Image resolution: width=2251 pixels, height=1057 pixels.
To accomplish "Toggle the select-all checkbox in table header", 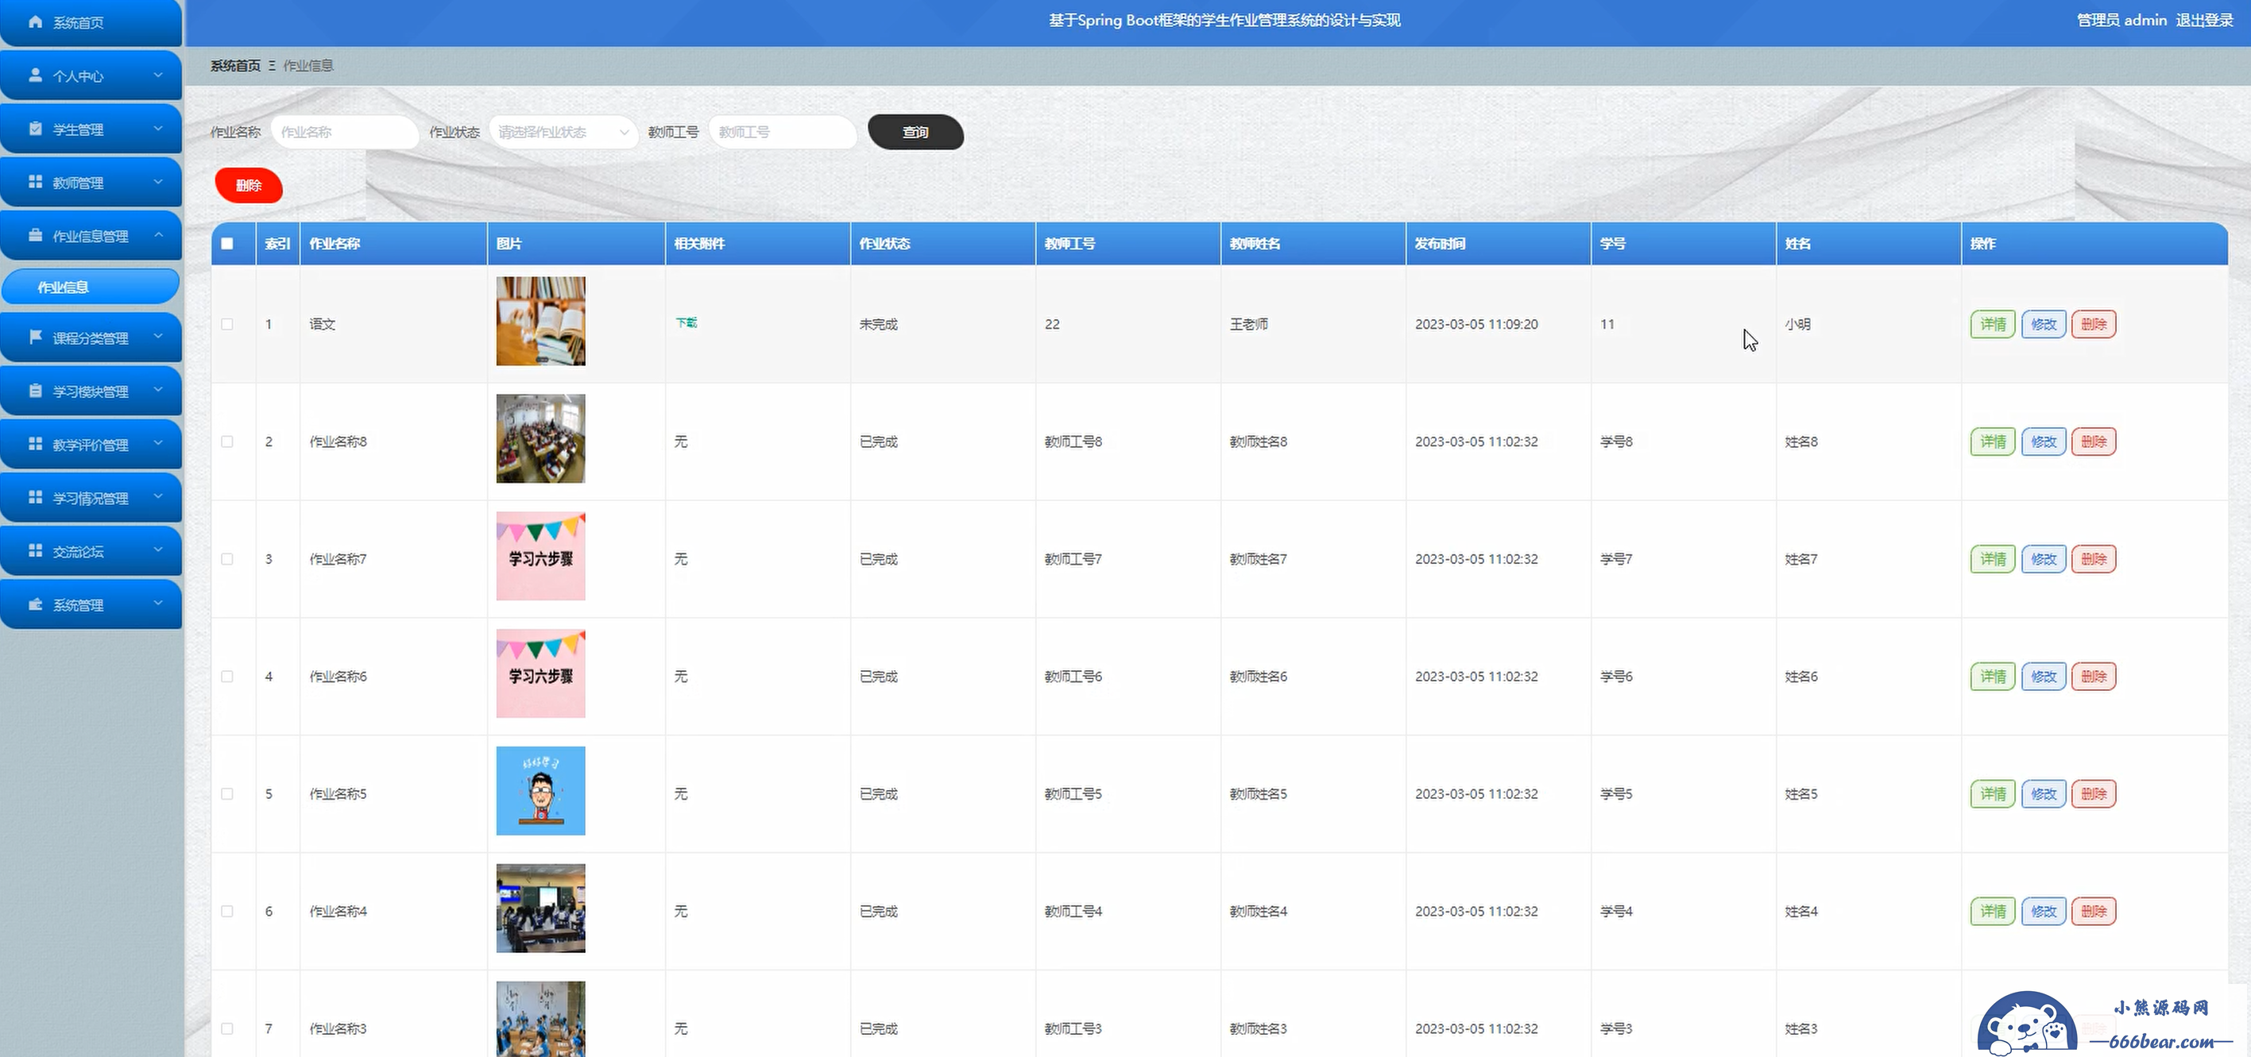I will 227,244.
